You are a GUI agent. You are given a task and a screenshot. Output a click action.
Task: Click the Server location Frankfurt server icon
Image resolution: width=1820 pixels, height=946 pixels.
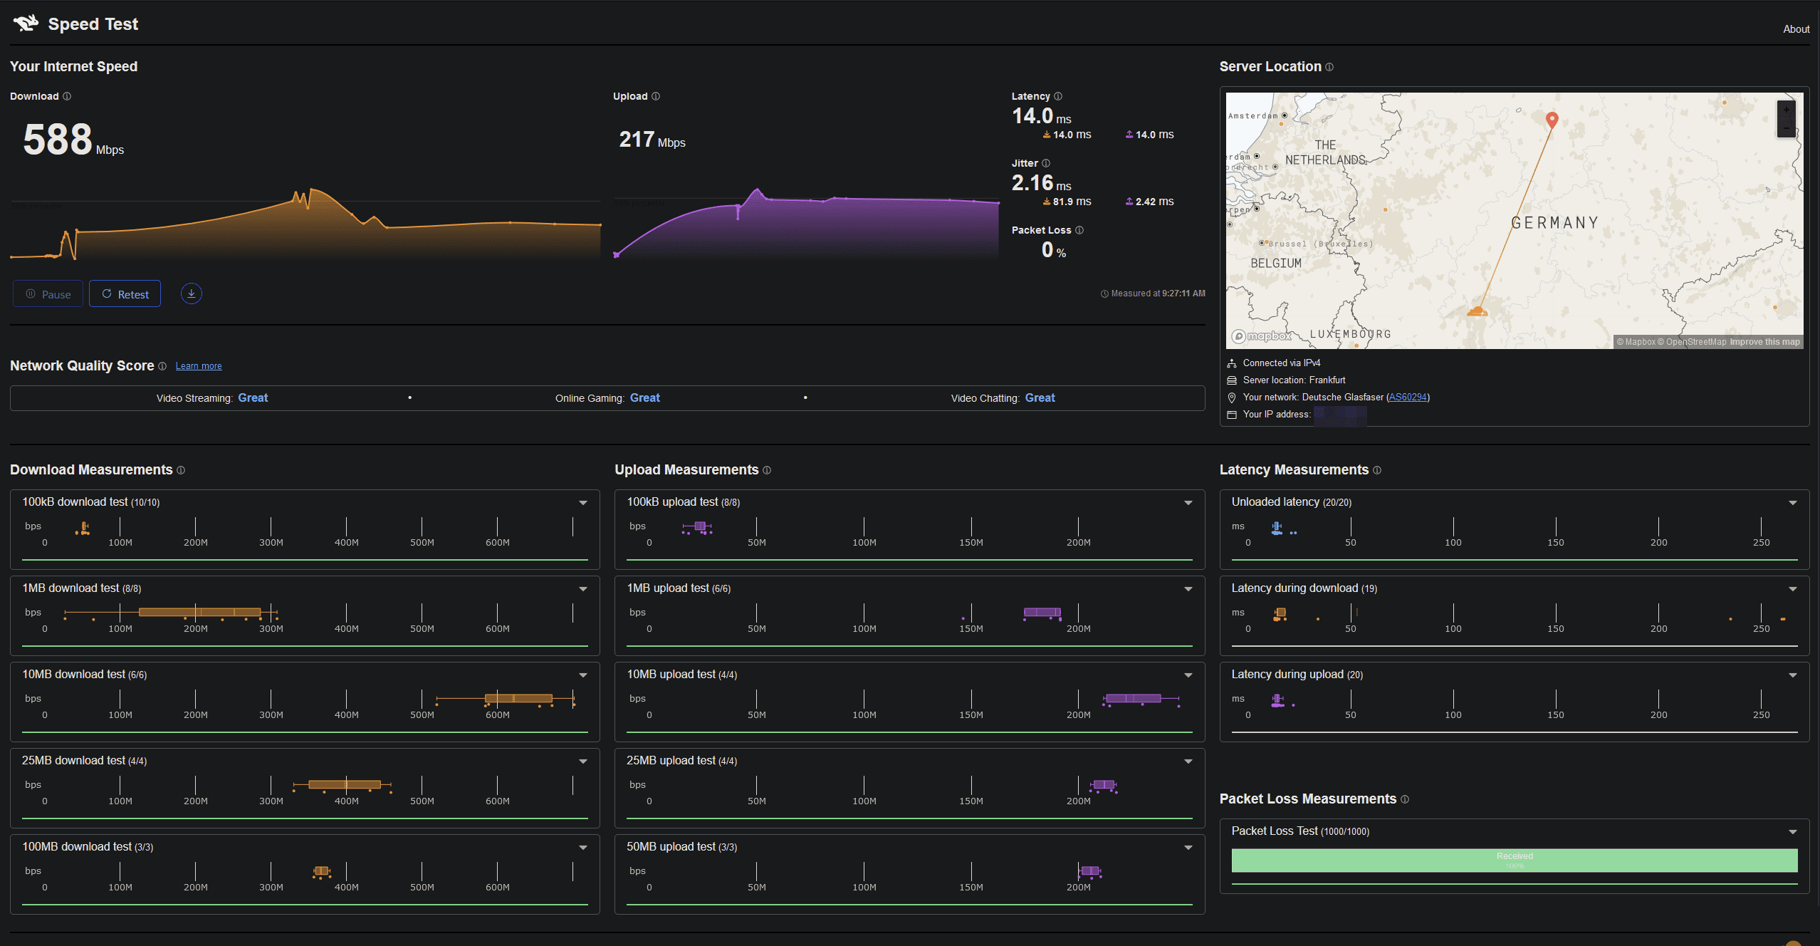tap(1232, 380)
